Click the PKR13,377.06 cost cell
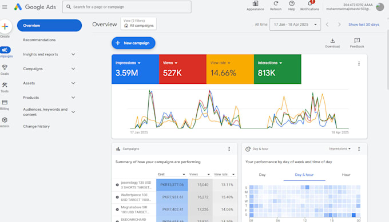This screenshot has width=389, height=222. 172,185
